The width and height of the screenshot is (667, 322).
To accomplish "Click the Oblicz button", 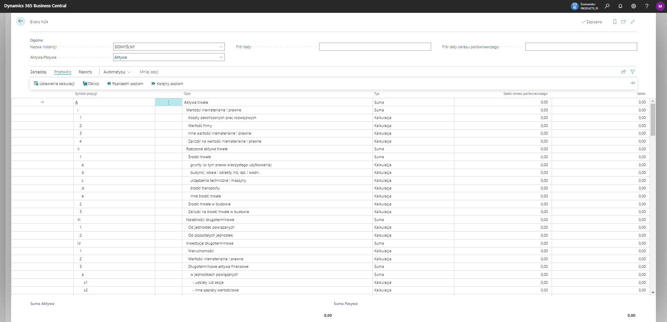I will (91, 84).
